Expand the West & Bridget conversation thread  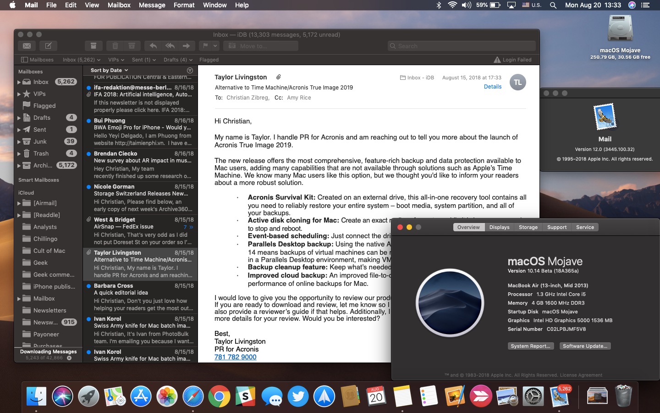click(x=191, y=227)
